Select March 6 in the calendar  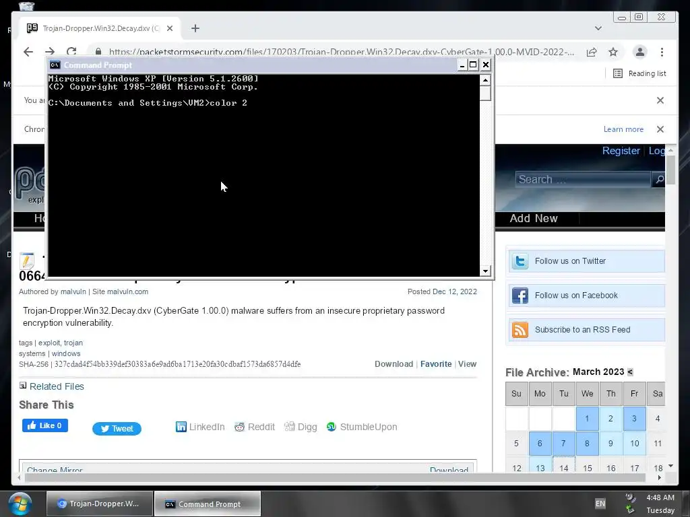pyautogui.click(x=540, y=443)
